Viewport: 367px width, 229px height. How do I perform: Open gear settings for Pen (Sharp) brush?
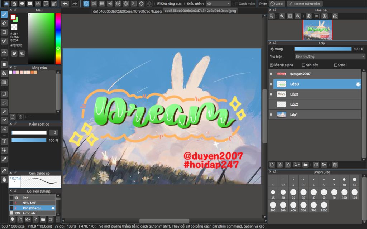pos(53,208)
